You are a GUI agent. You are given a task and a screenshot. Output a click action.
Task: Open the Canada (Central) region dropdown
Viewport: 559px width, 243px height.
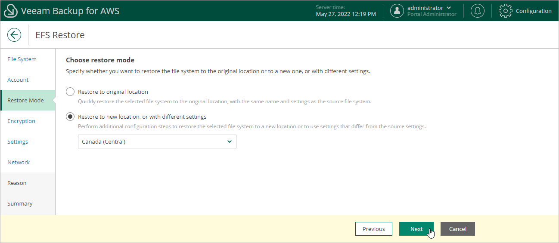[157, 141]
